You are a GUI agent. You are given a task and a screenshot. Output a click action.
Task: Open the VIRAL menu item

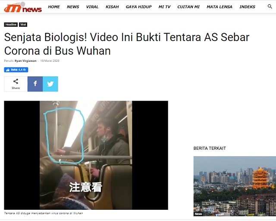pyautogui.click(x=92, y=7)
